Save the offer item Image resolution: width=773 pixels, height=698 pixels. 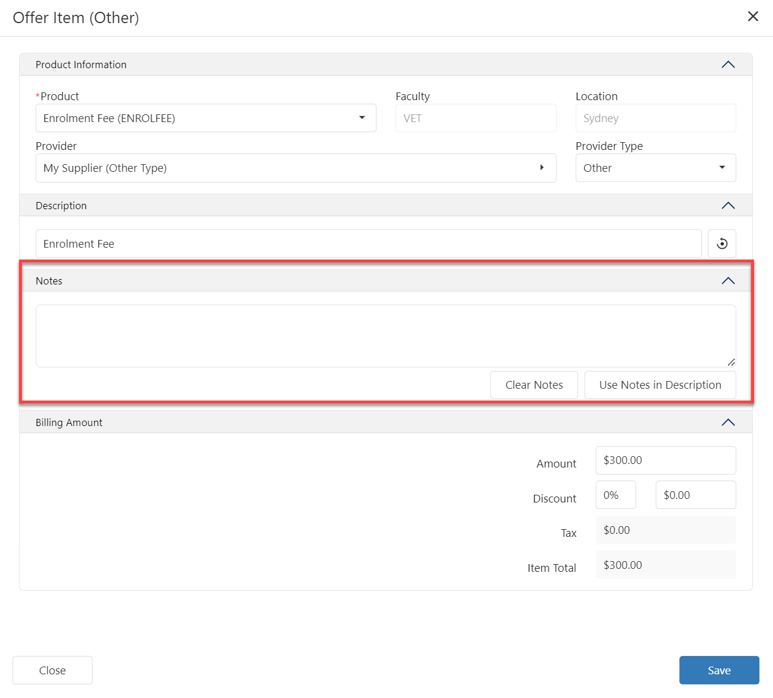(x=718, y=670)
